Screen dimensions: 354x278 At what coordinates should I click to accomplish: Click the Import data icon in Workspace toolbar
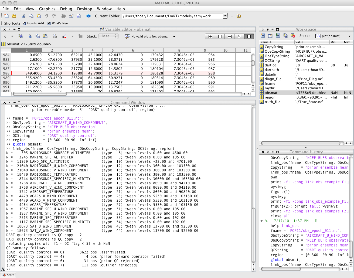click(278, 36)
